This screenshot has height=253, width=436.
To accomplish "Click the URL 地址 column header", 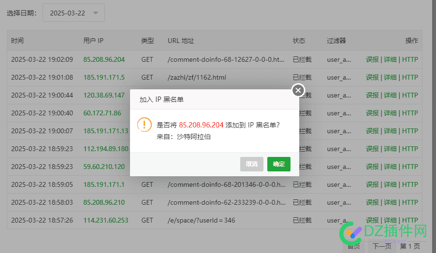I will click(181, 41).
